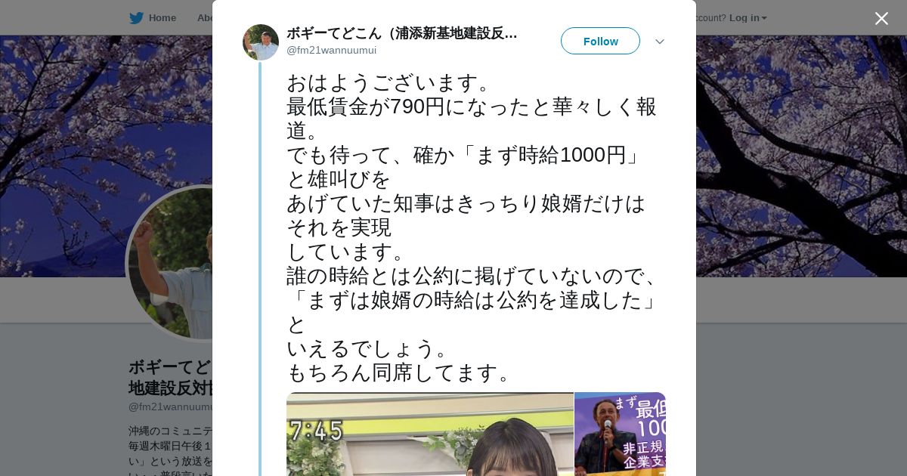Image resolution: width=907 pixels, height=476 pixels.
Task: Follow the @fm21wannuumui account
Action: click(x=600, y=41)
